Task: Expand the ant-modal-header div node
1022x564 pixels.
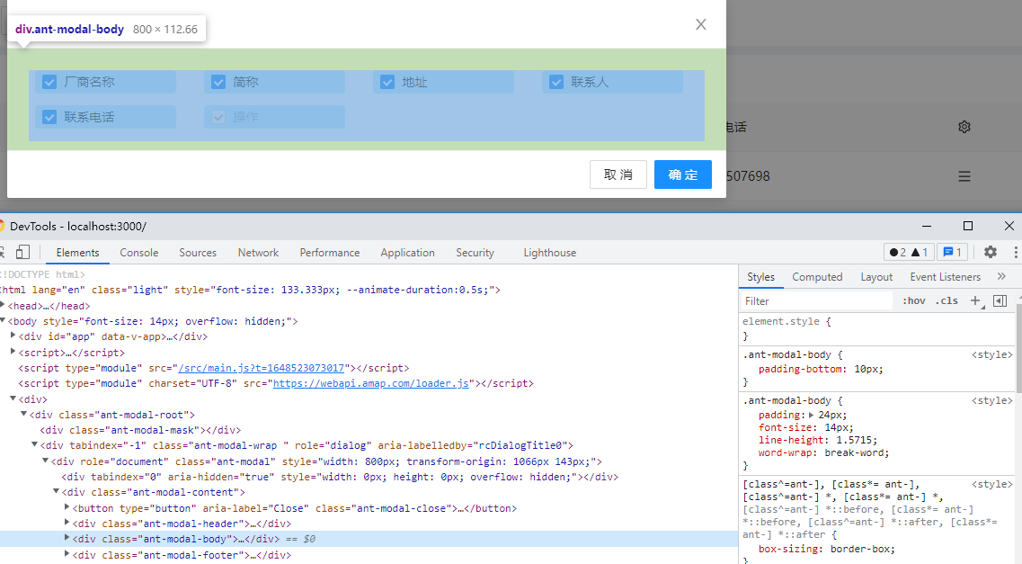Action: (x=67, y=523)
